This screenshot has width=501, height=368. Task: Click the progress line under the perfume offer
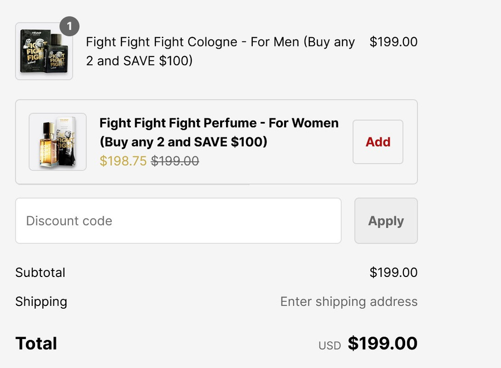(133, 184)
